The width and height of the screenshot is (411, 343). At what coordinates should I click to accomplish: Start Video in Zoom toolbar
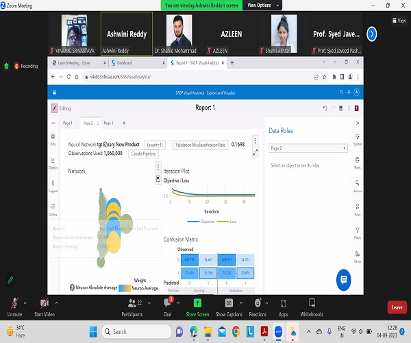pos(45,307)
